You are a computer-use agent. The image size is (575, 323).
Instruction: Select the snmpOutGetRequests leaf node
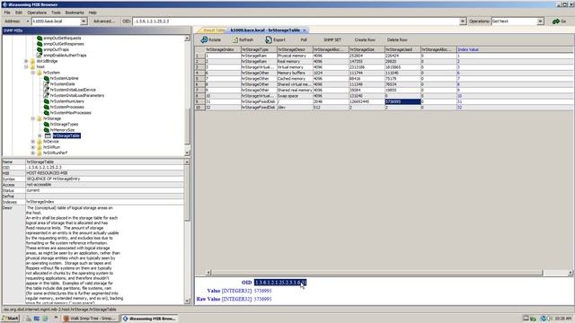[x=62, y=38]
